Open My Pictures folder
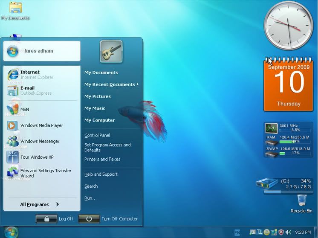 (x=98, y=96)
